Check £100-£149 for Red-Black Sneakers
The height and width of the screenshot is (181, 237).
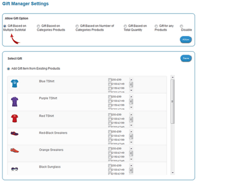110,136
